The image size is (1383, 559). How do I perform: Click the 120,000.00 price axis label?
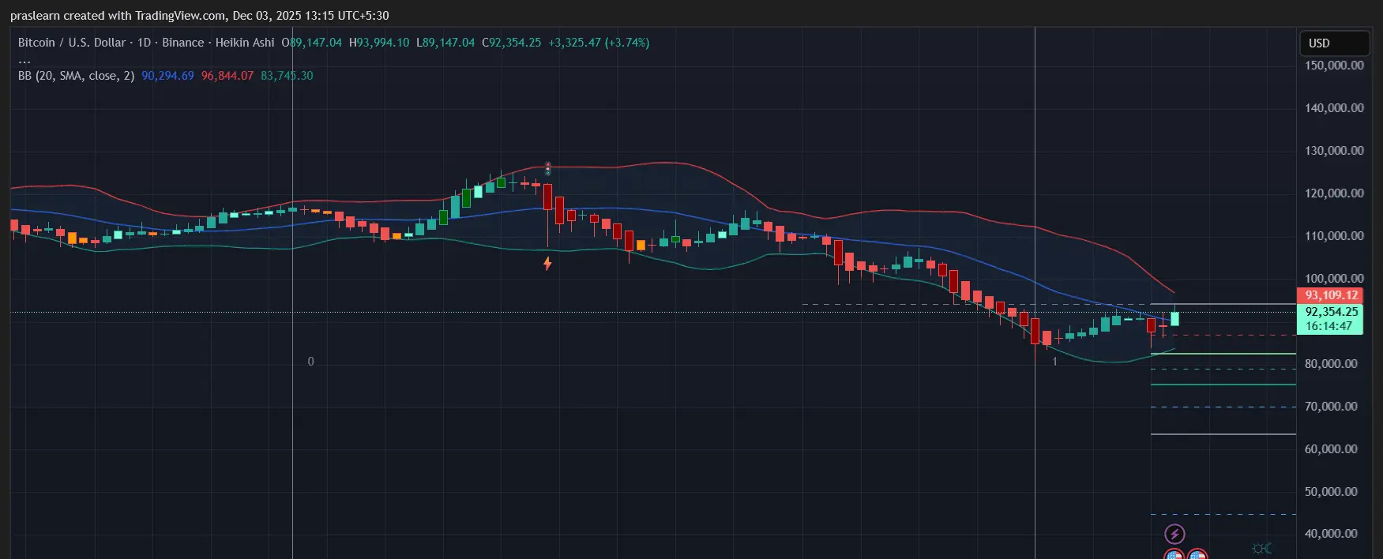click(1334, 193)
